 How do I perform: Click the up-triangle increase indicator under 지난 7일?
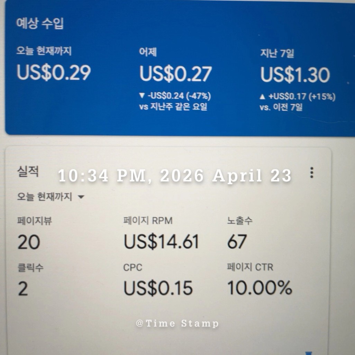[263, 97]
